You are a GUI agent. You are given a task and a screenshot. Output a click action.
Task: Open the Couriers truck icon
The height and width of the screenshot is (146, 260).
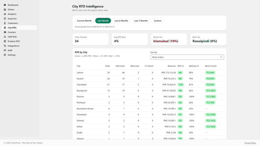5,32
